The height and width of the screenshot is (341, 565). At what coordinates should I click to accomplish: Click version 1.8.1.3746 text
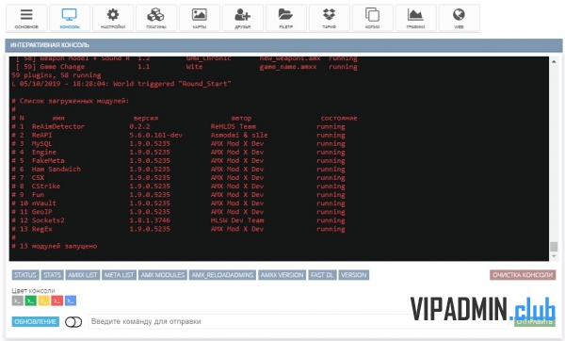tap(150, 220)
